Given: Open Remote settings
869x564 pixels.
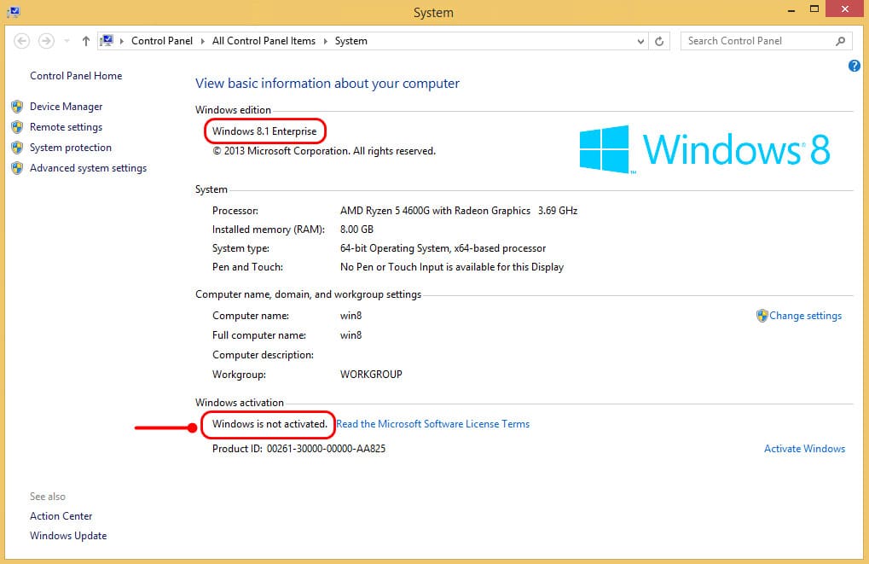Looking at the screenshot, I should pos(66,127).
